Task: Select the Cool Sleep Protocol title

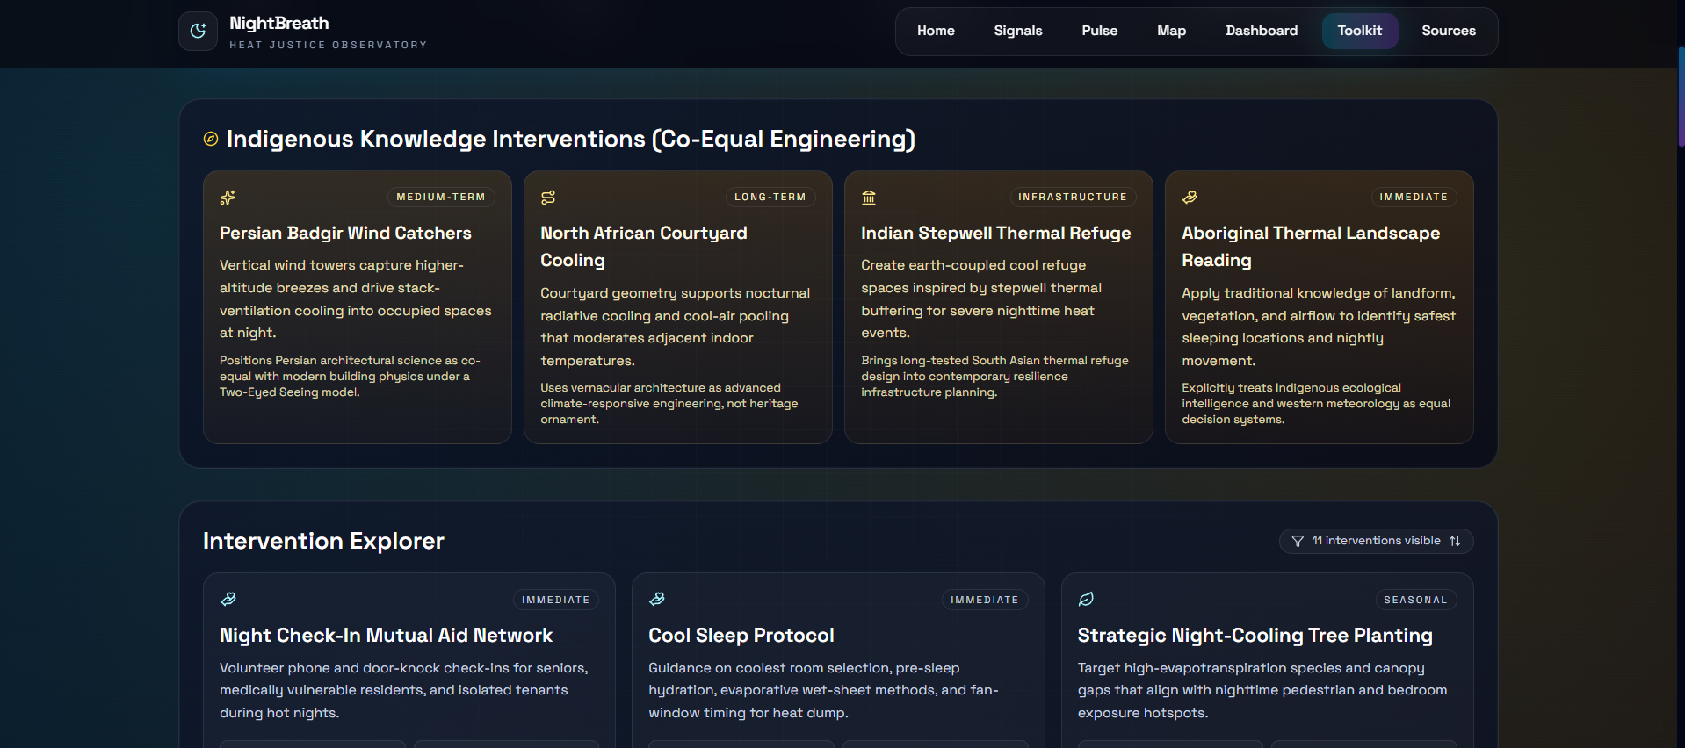Action: [x=741, y=636]
